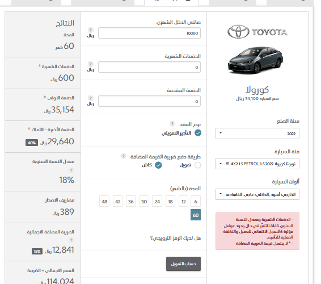Click help icon next to contract type label
Screen dimensions: 321x284
[172, 124]
